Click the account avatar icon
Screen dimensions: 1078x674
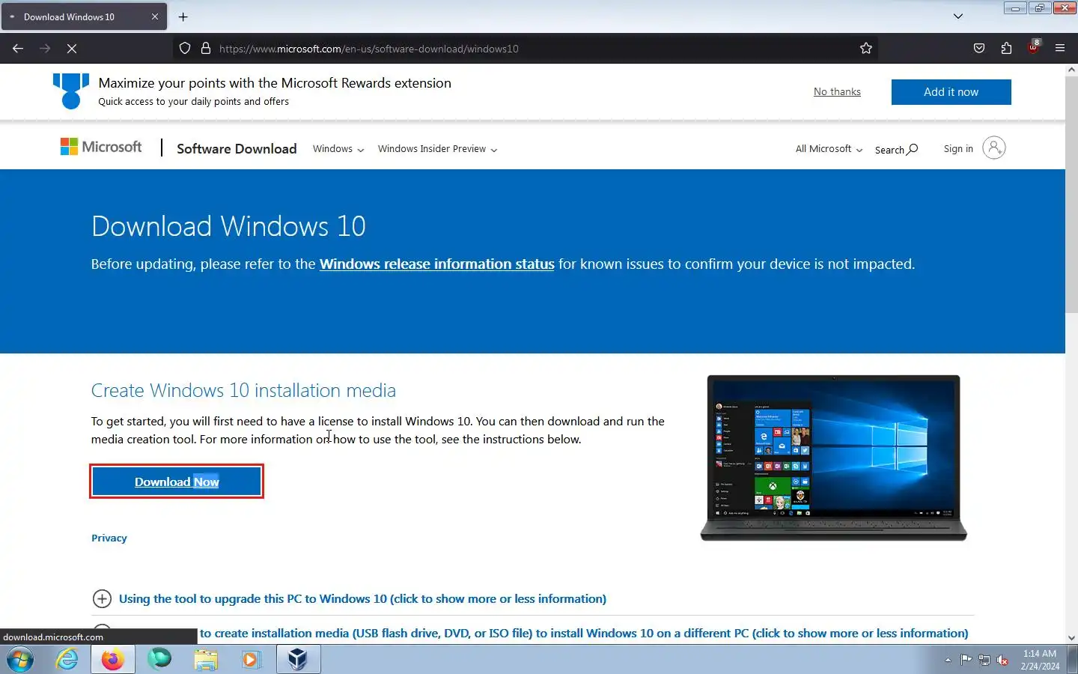pos(994,148)
